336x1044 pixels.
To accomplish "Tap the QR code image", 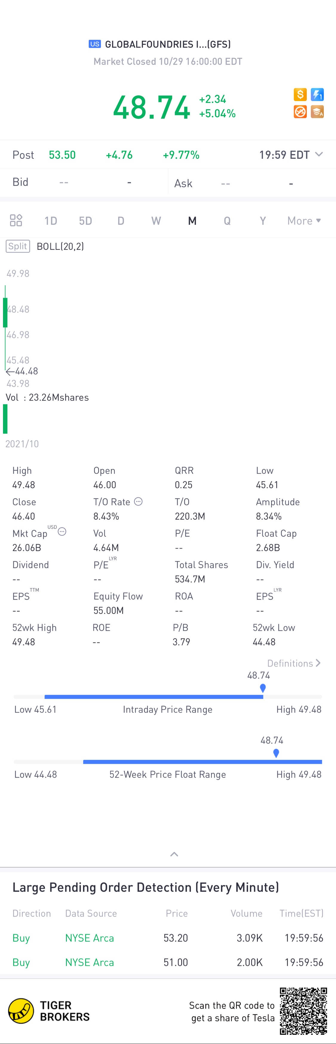I will 303,1011.
